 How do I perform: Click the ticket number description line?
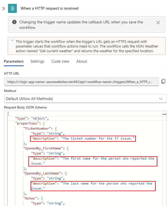(x=83, y=138)
